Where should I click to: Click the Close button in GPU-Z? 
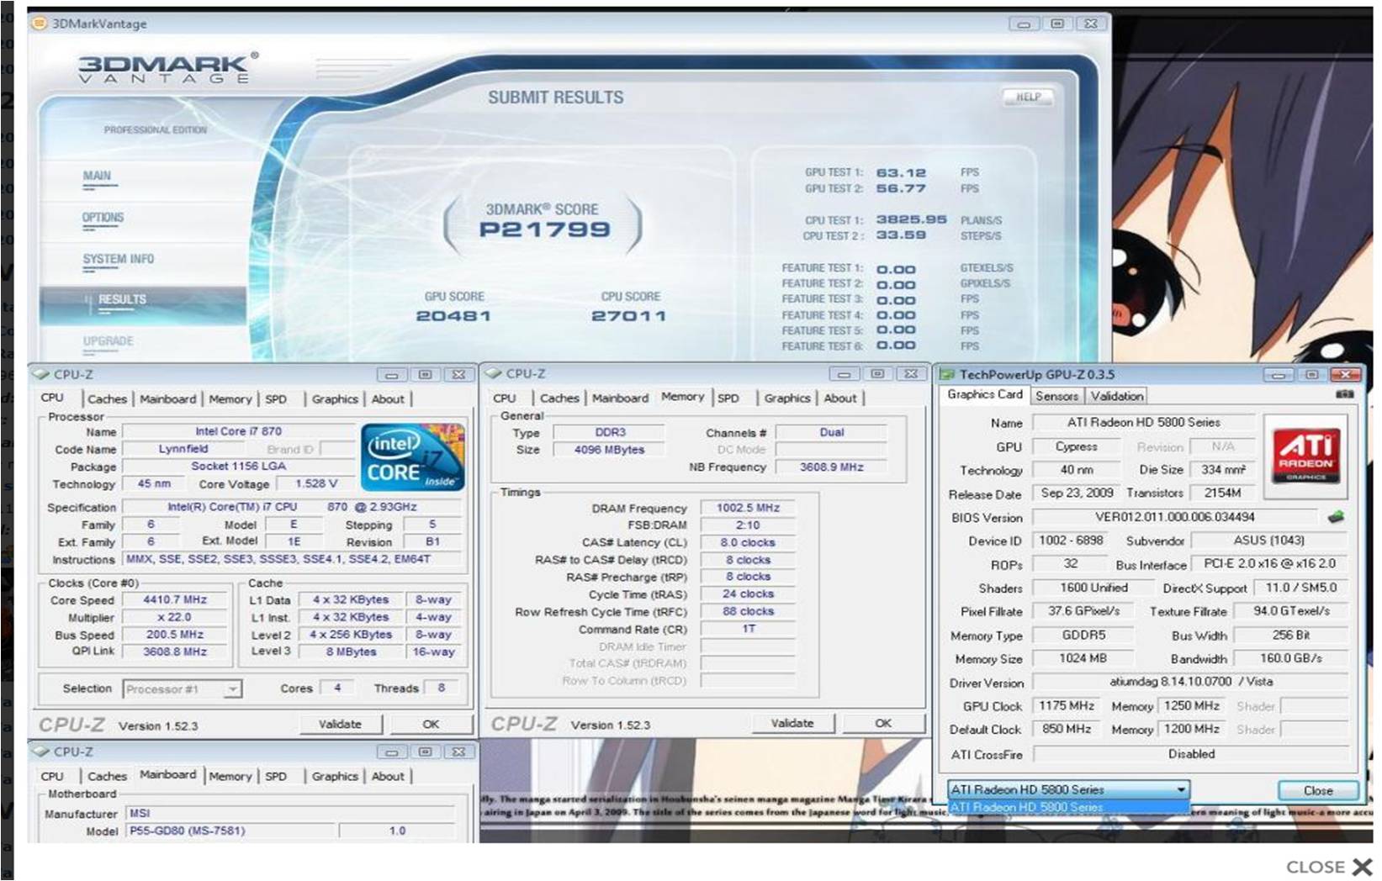(1318, 790)
